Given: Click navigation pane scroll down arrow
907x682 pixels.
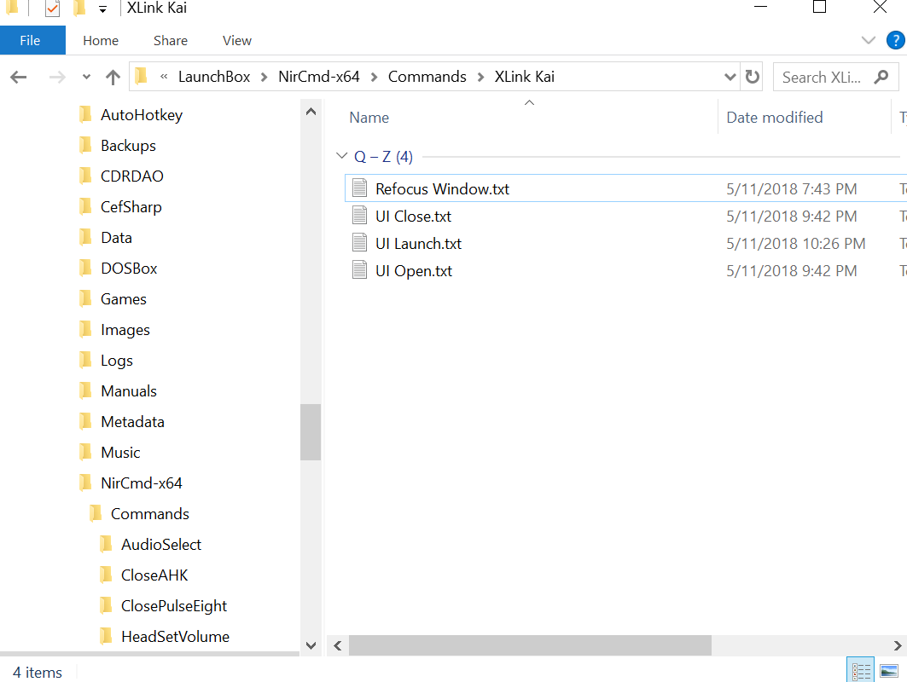Looking at the screenshot, I should coord(311,645).
